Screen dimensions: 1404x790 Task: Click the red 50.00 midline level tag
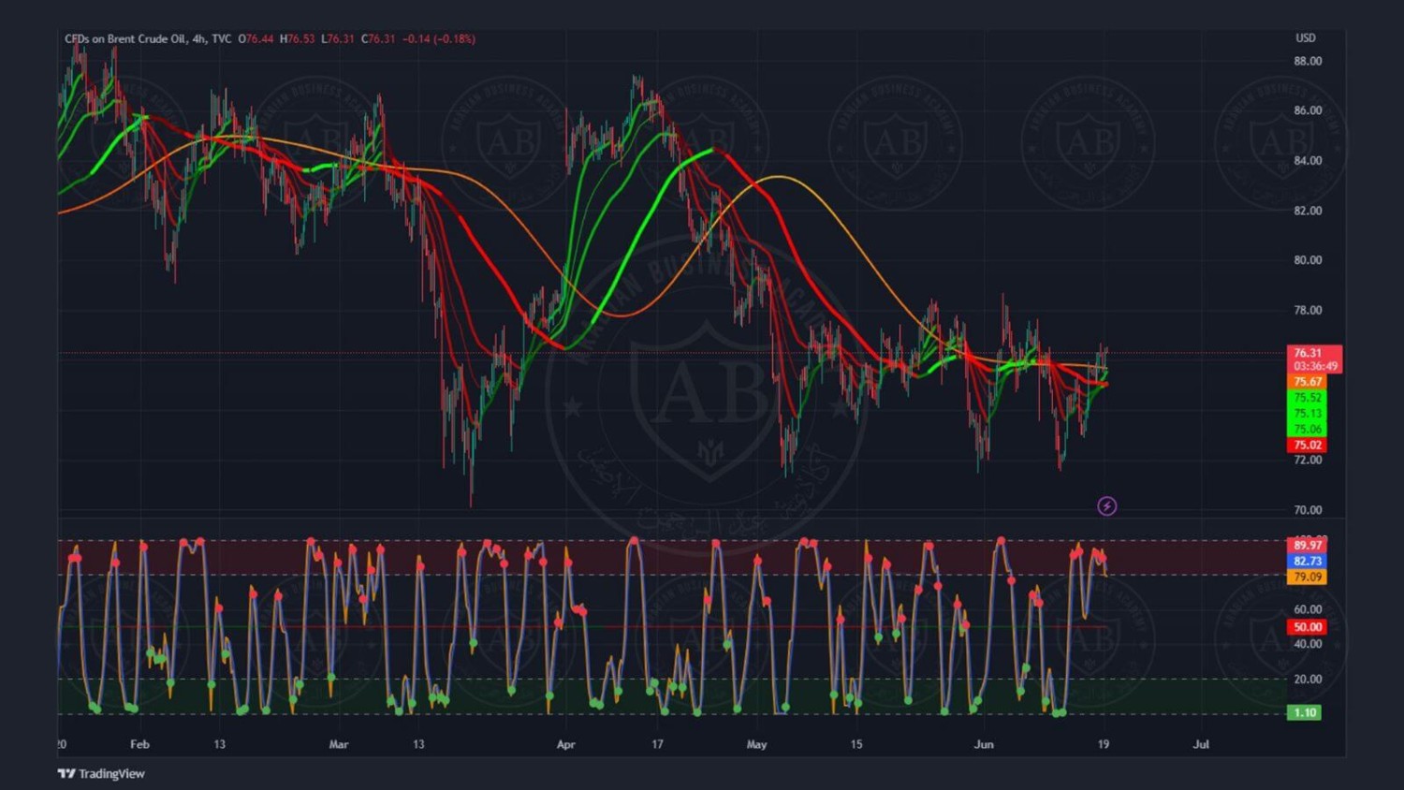(1308, 627)
